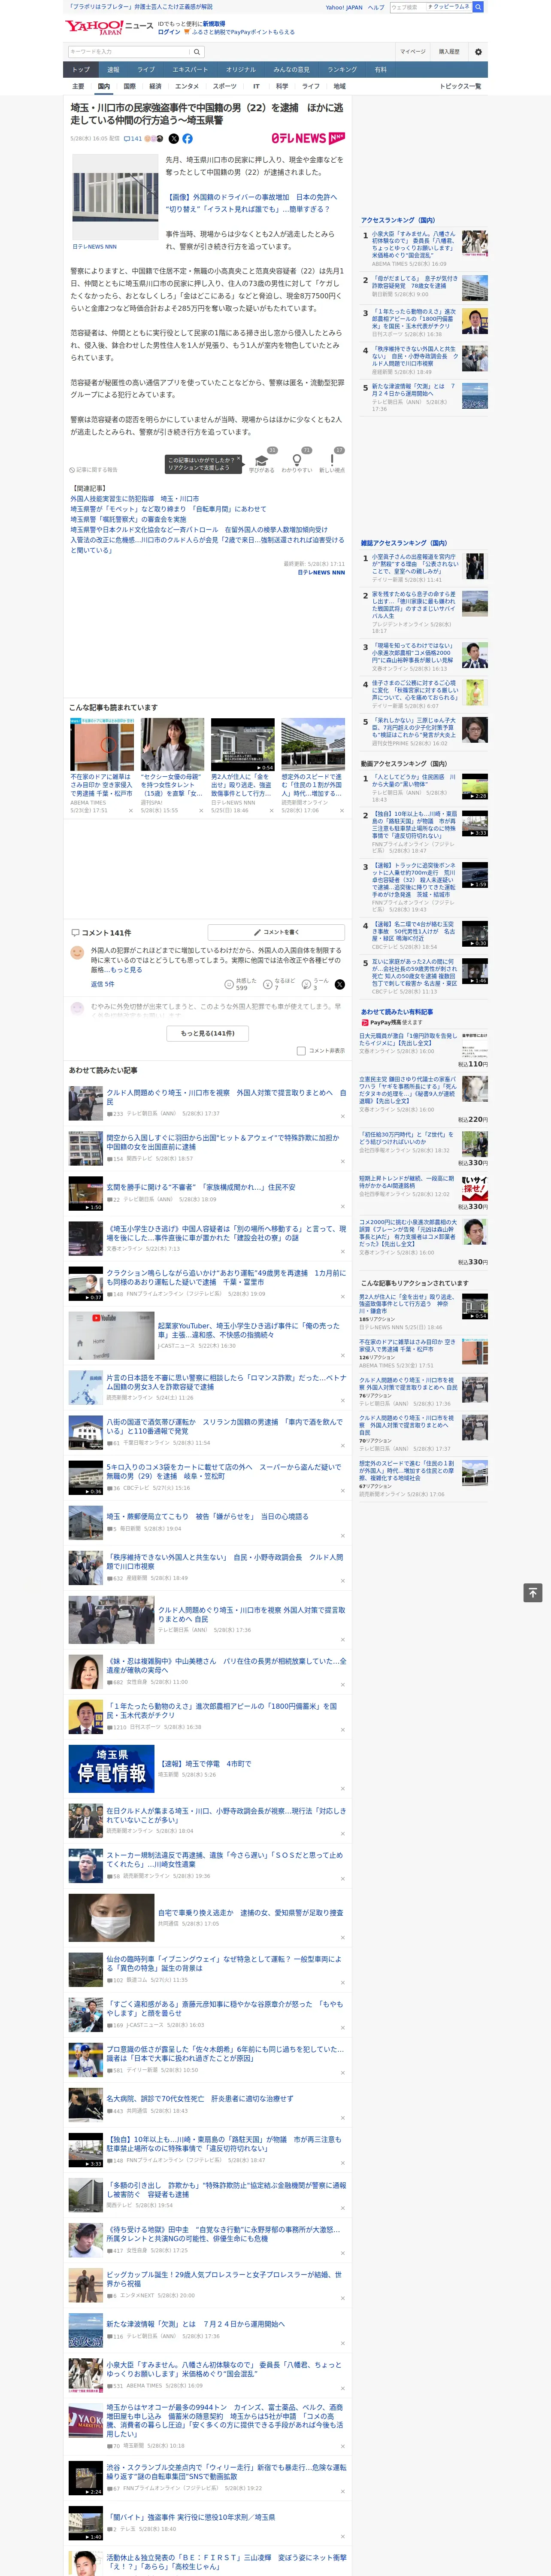Image resolution: width=551 pixels, height=2576 pixels.
Task: Open the ライブ tab in dark nav bar
Action: (146, 70)
